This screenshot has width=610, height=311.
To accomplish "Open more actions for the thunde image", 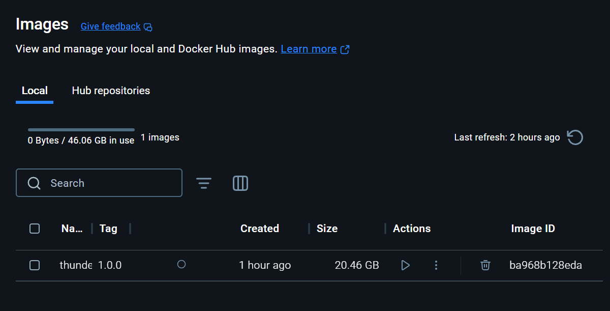I will [x=436, y=265].
